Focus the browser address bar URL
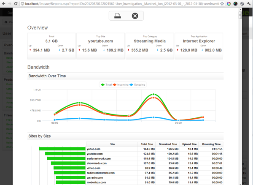This screenshot has width=253, height=185. (x=122, y=3)
